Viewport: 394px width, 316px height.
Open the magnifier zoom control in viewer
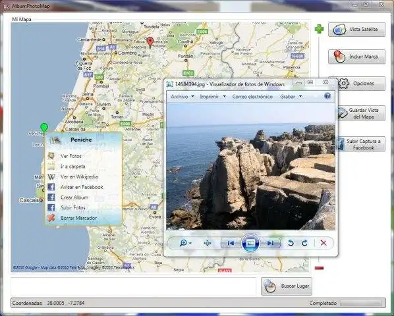click(x=185, y=243)
